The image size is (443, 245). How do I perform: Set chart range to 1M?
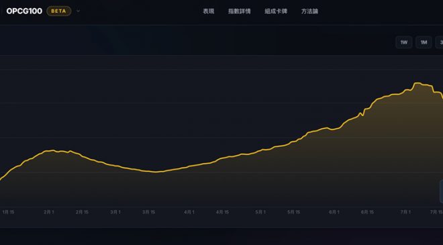tap(424, 42)
